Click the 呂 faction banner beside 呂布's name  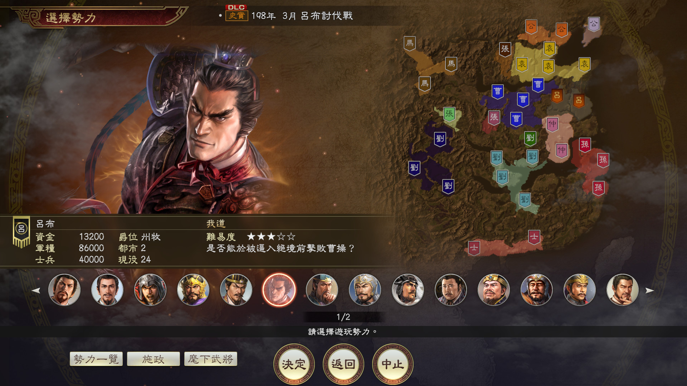pyautogui.click(x=21, y=232)
